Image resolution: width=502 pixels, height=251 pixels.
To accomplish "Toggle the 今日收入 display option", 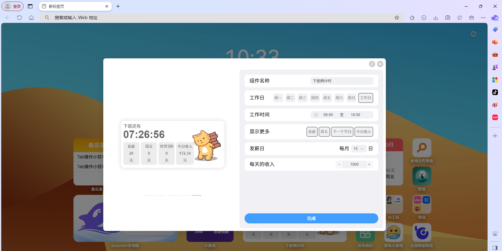I will pos(364,132).
